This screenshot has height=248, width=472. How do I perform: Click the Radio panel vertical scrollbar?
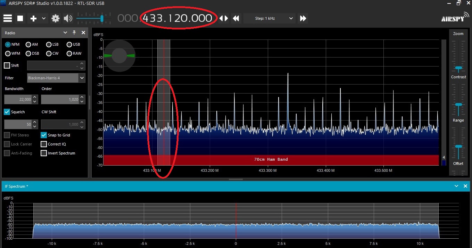89,102
